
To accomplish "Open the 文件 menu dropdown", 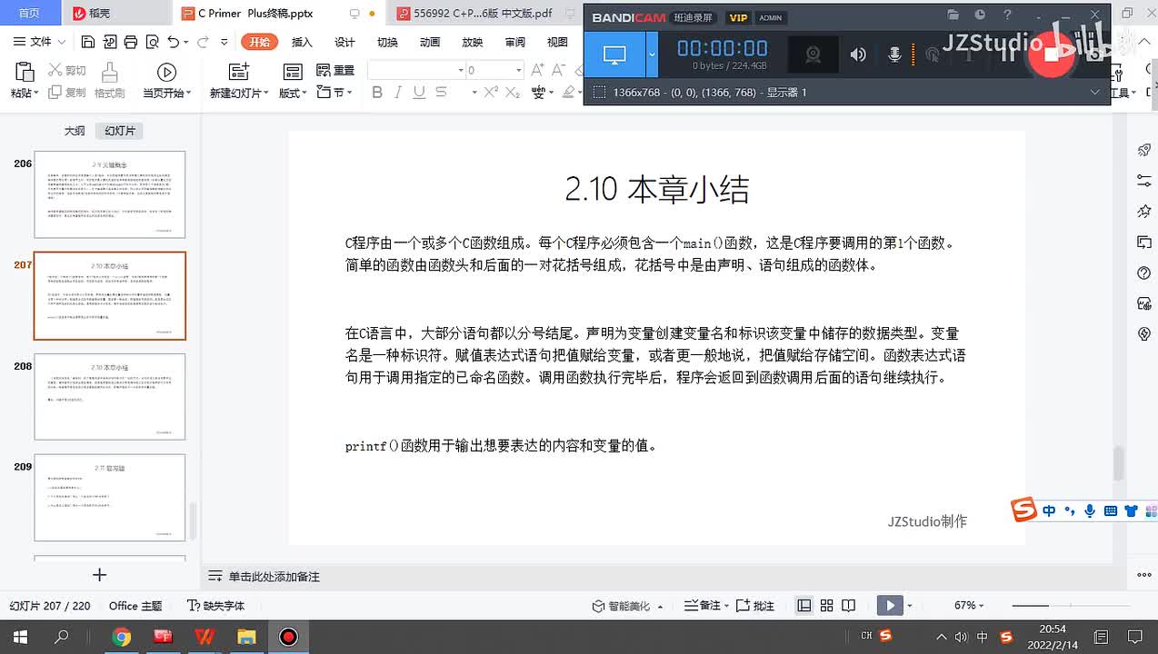I will click(40, 42).
